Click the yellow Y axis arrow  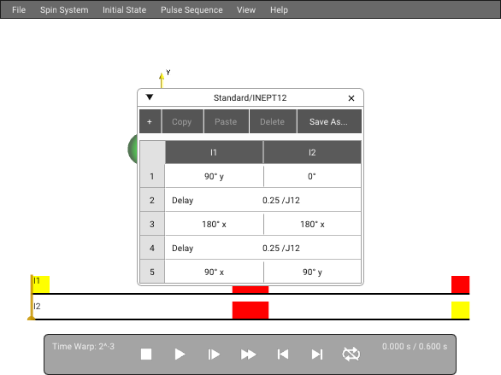tap(162, 80)
